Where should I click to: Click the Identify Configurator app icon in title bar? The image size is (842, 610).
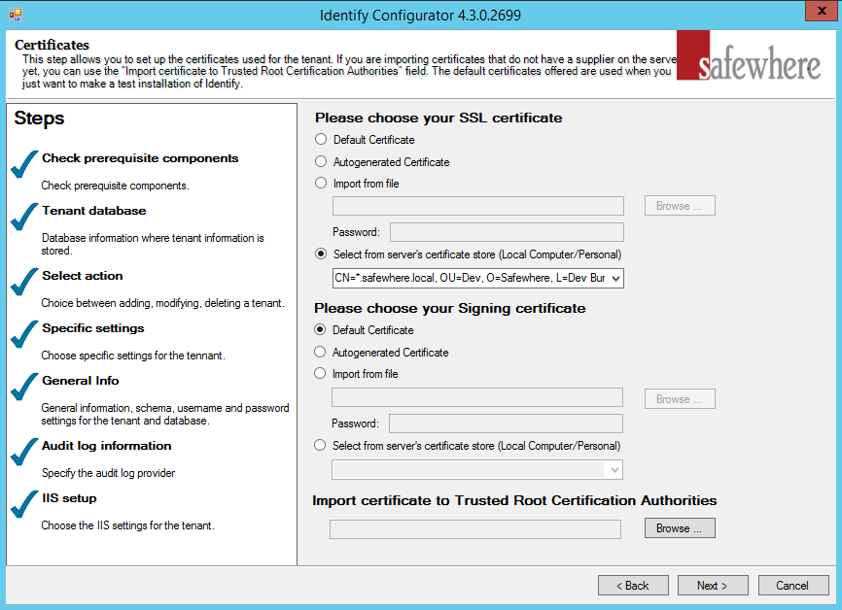15,15
